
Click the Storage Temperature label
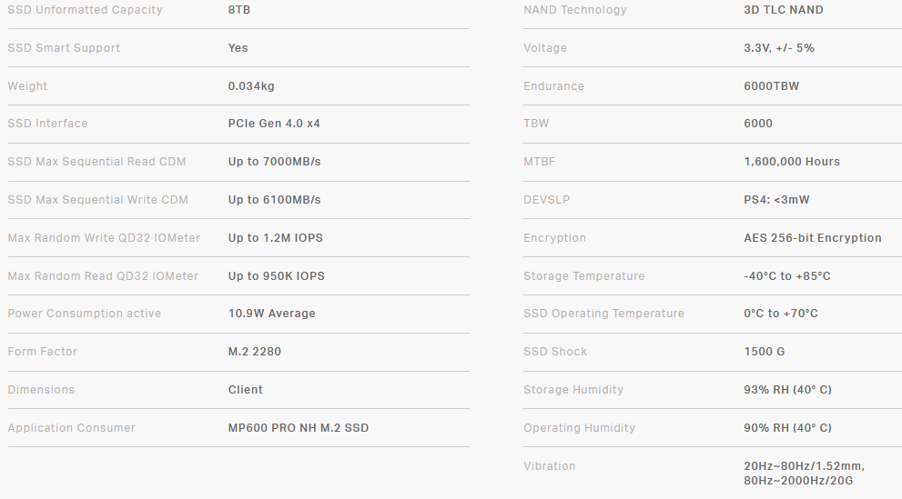click(x=583, y=276)
